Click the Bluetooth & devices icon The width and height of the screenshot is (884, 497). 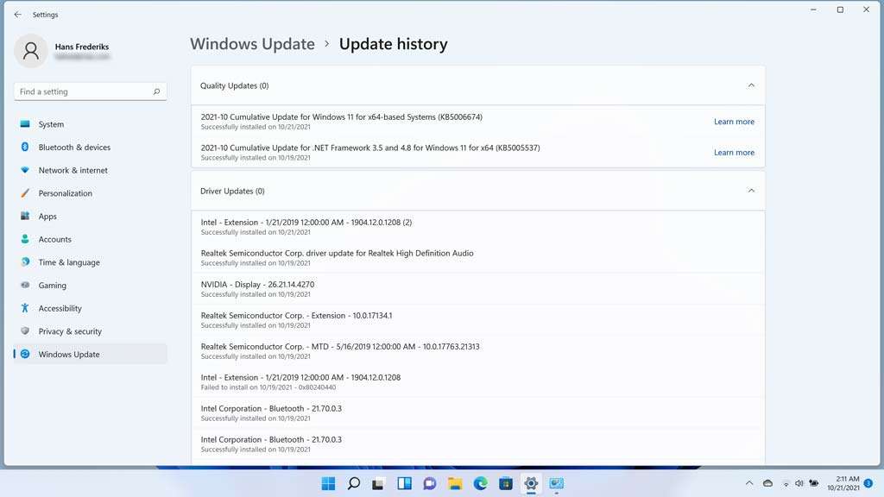tap(25, 147)
